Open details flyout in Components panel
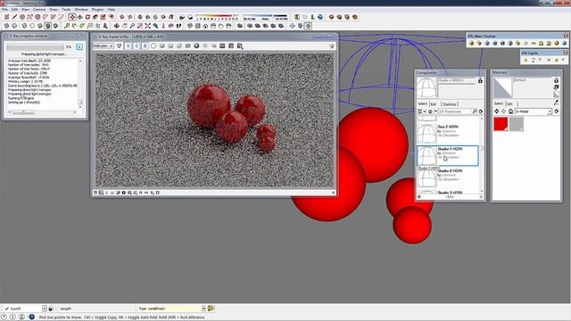The image size is (571, 321). pos(481,111)
